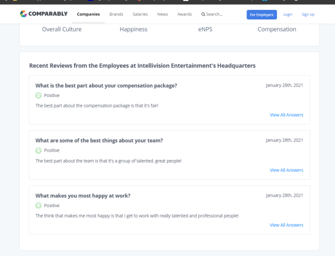
Task: Click the compensation review positive smiley icon
Action: pos(38,95)
